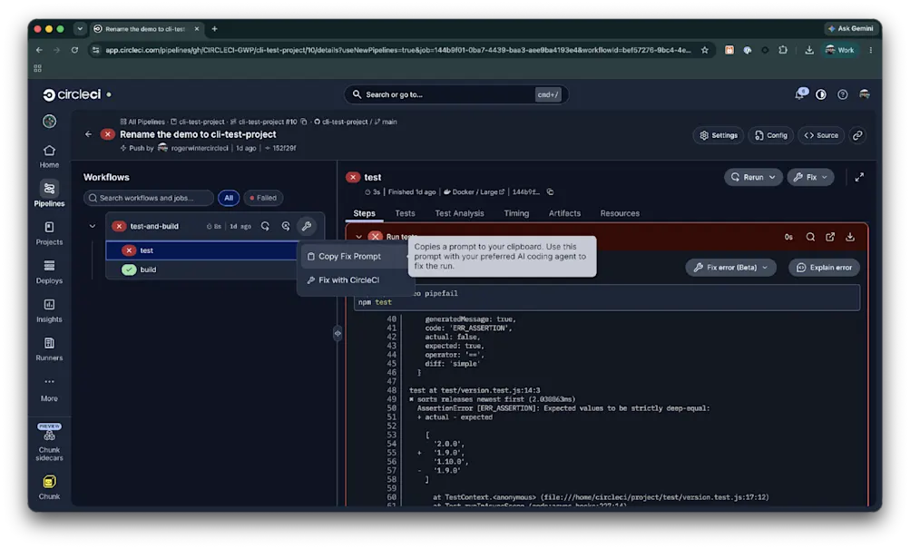Screen dimensions: 910x549
Task: Open the Rerun dropdown
Action: [753, 177]
